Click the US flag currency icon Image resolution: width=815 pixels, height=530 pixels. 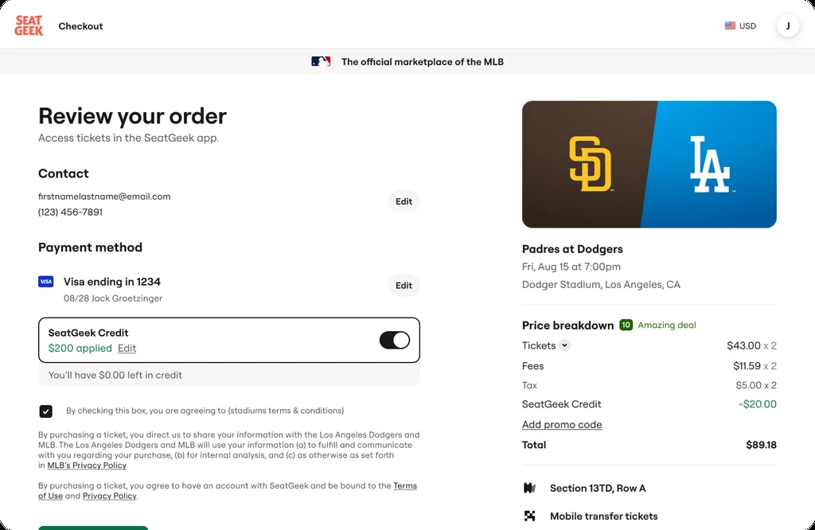coord(730,25)
